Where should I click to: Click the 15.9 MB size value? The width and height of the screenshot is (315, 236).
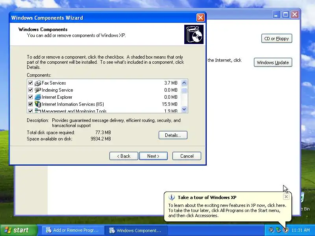[x=170, y=104]
